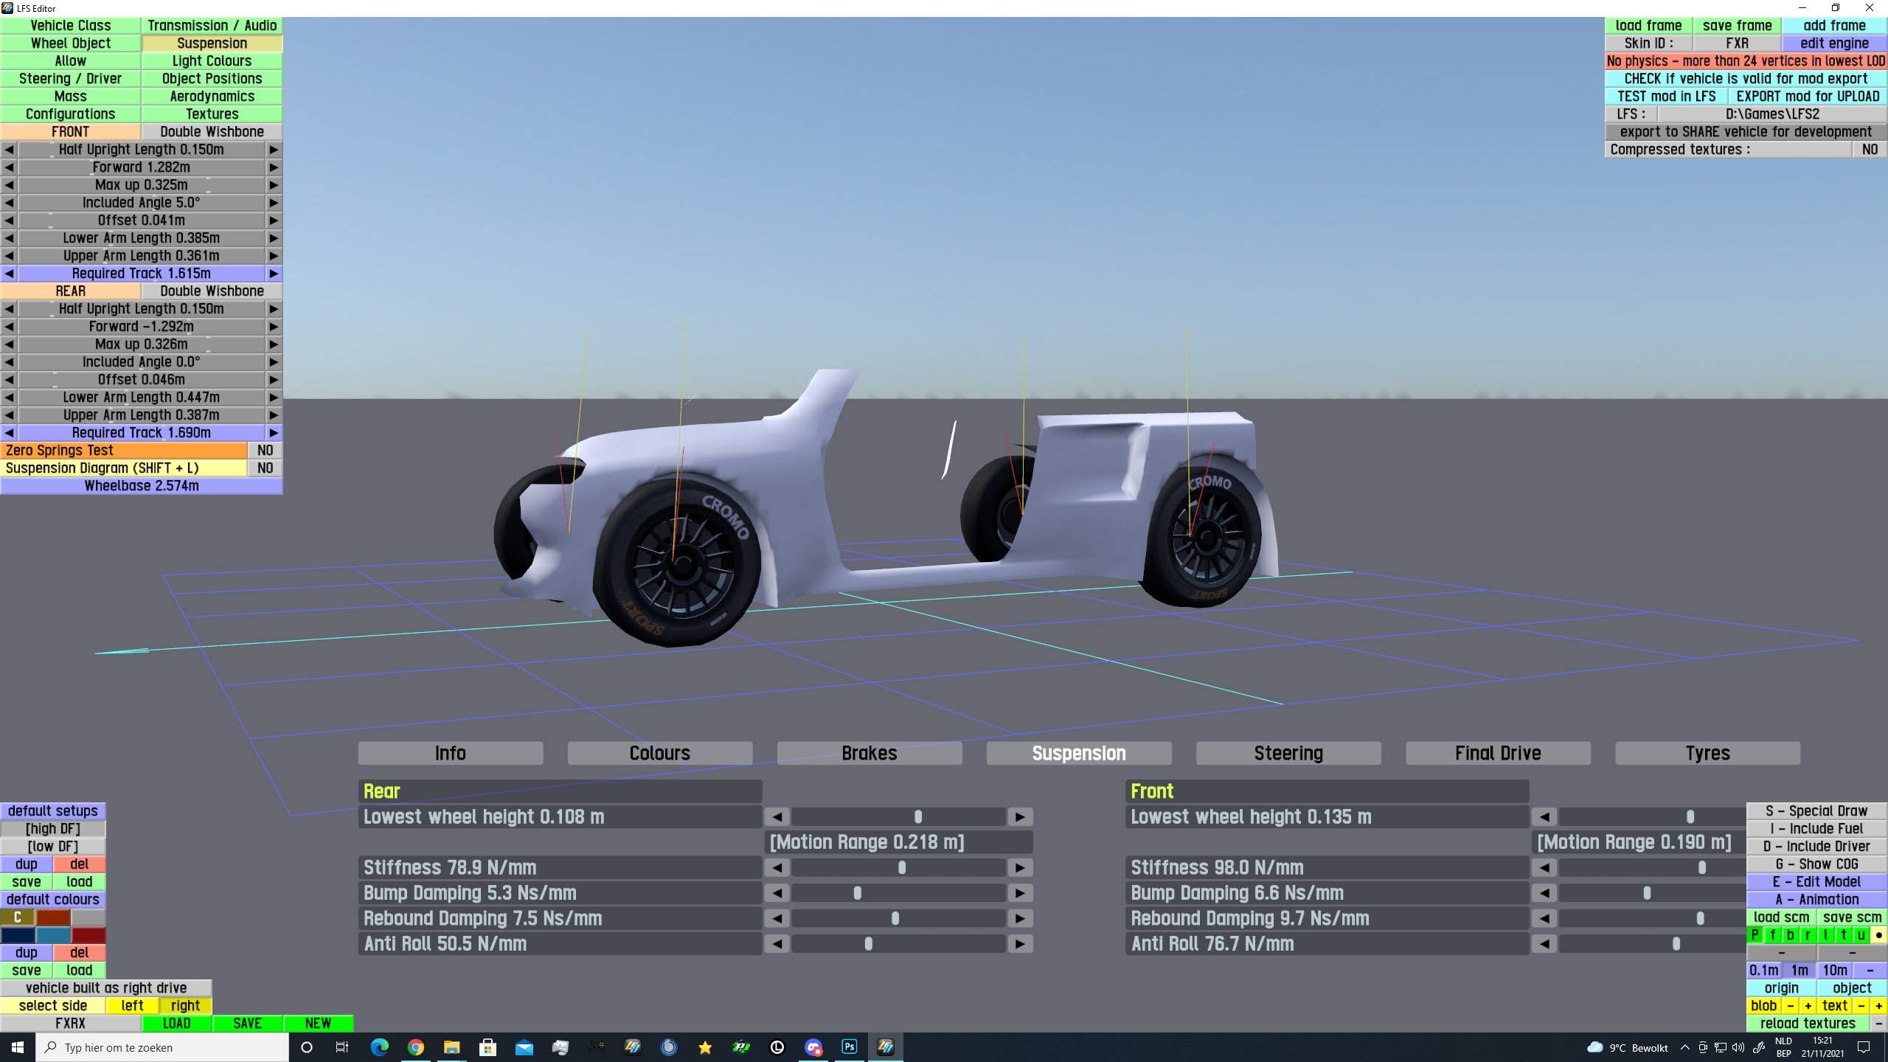
Task: Toggle Zero Springs Test NO button
Action: [265, 451]
